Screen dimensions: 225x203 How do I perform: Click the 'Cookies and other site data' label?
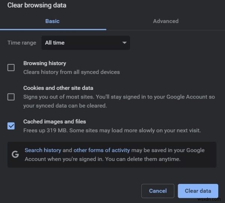[58, 88]
